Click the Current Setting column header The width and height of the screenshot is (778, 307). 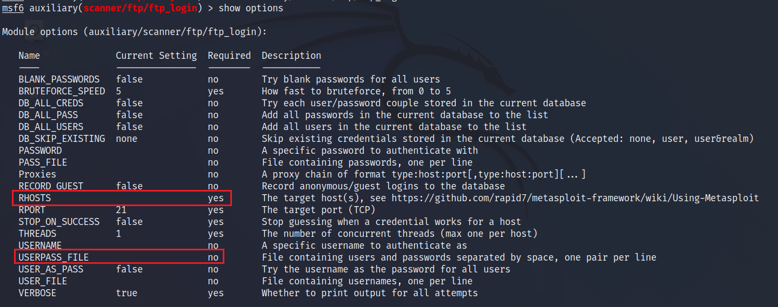156,56
